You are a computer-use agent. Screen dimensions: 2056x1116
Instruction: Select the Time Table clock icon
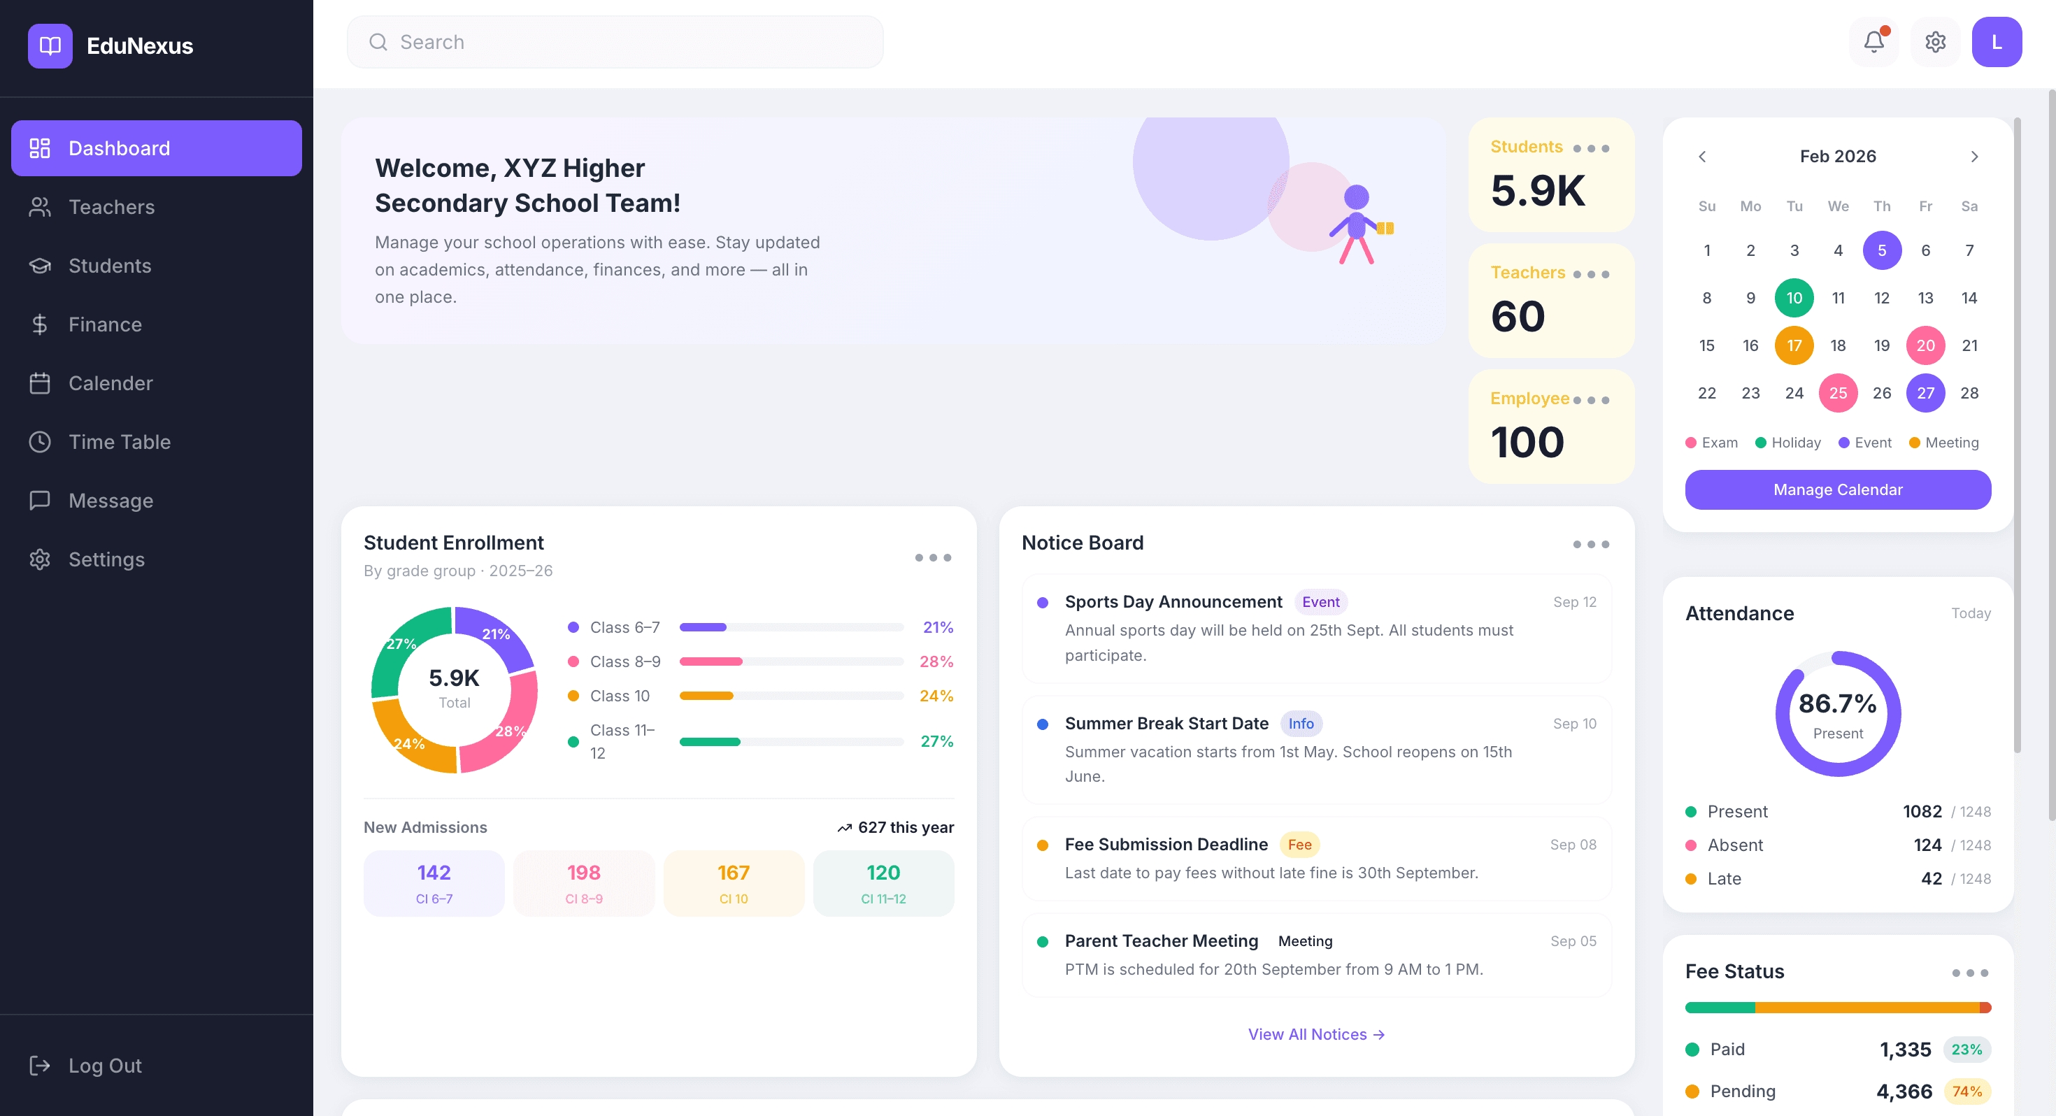(40, 441)
